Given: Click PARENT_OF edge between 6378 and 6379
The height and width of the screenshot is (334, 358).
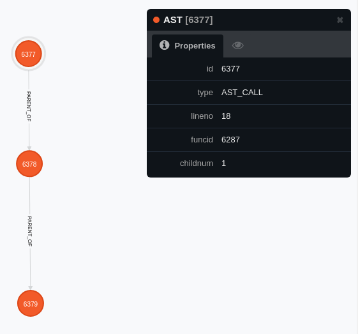Looking at the screenshot, I should 30,231.
